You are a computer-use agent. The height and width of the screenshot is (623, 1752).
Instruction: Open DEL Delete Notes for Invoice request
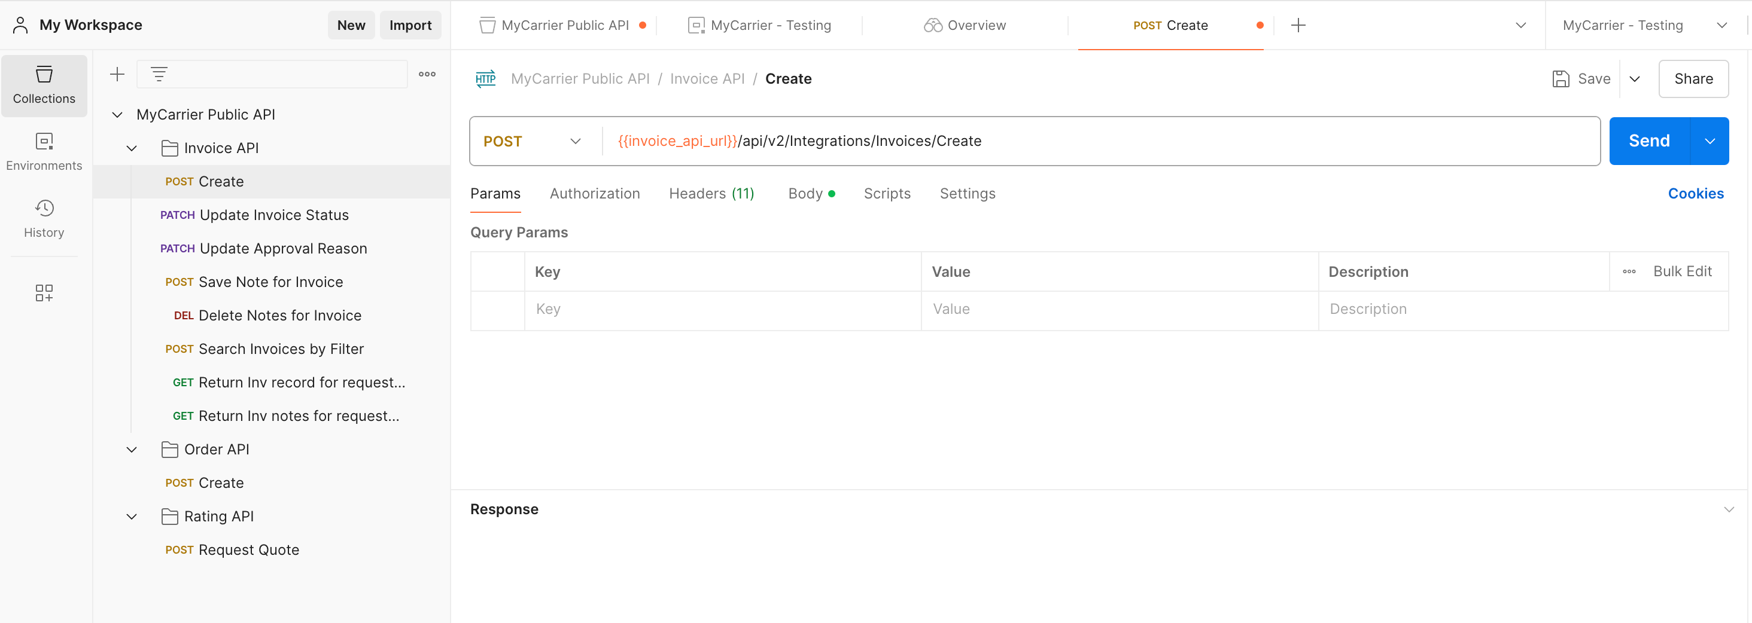(272, 316)
